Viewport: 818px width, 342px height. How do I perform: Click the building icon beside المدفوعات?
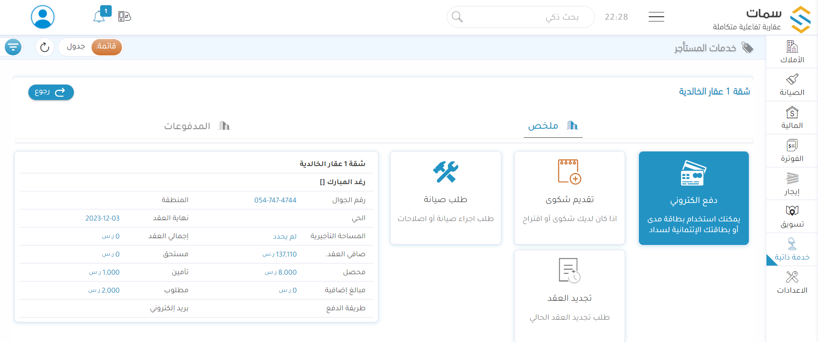coord(224,126)
